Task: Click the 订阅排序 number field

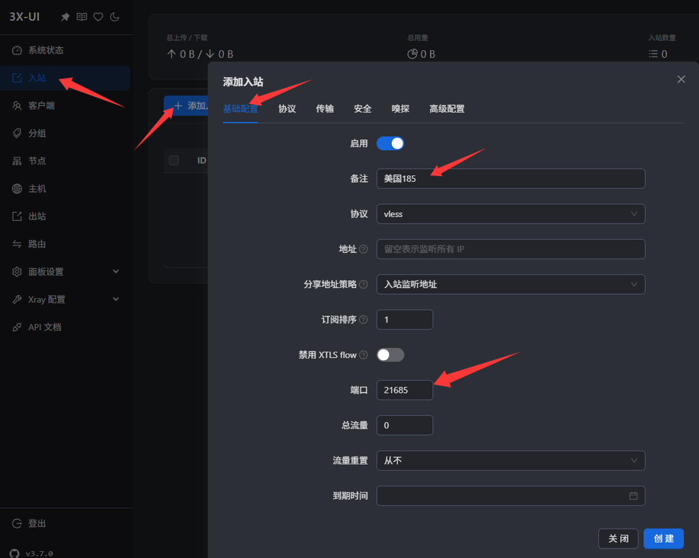Action: point(405,319)
